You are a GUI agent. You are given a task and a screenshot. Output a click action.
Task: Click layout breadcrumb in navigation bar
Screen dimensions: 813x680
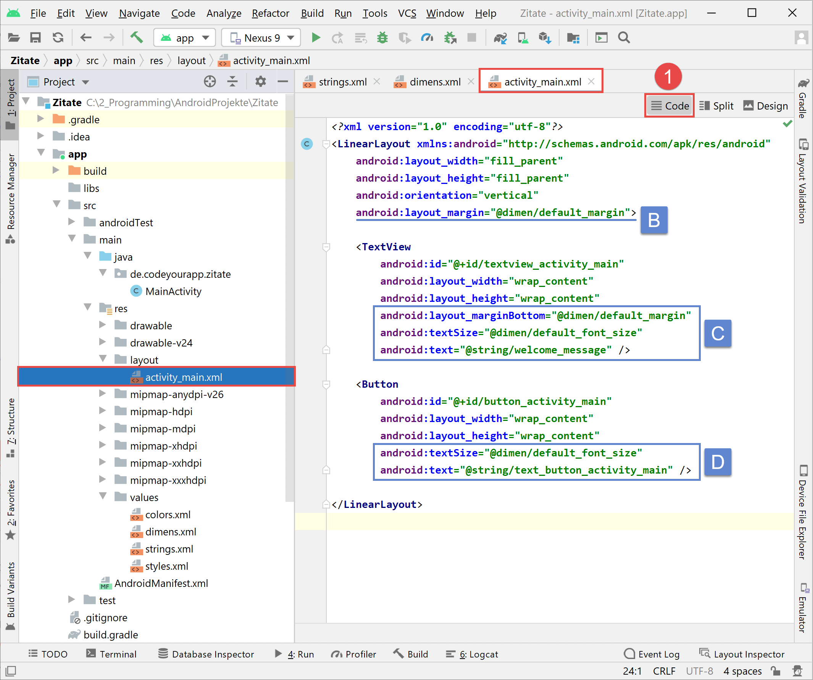(x=191, y=61)
